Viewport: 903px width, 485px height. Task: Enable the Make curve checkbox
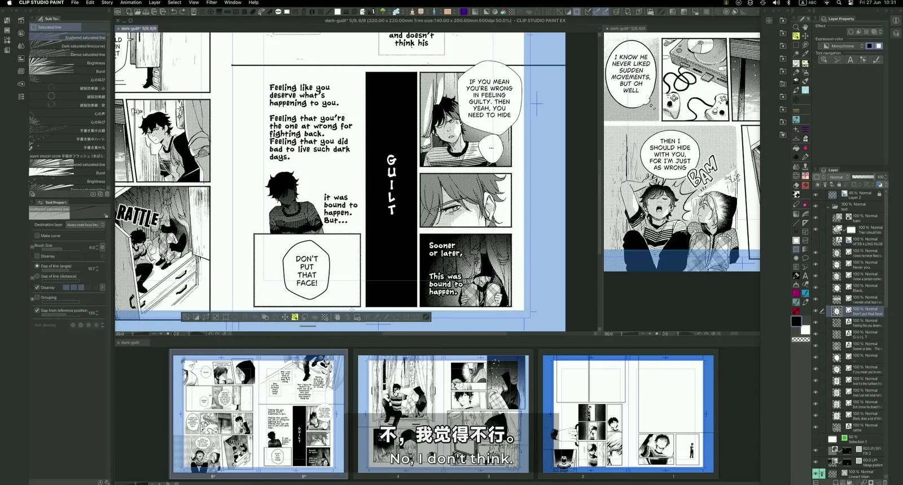(37, 236)
